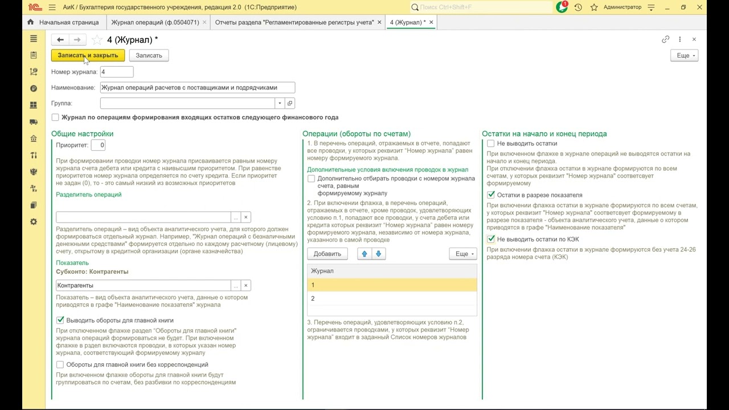Open the history clock icon
Viewport: 729px width, 410px height.
click(578, 7)
